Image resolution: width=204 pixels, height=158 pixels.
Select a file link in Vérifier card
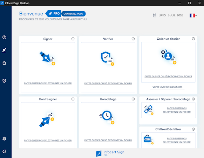(108, 84)
